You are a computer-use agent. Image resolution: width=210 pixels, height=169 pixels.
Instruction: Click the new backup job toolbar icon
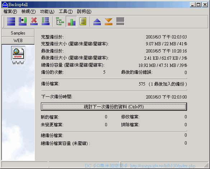[11, 22]
